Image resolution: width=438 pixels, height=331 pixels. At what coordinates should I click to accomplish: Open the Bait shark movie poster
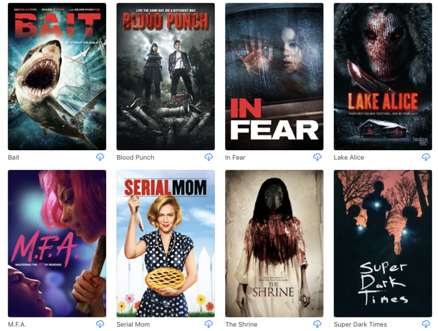click(57, 77)
